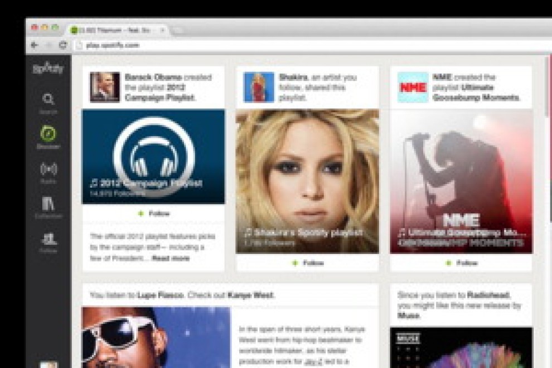
Task: Click Muse artist link
Action: (x=408, y=316)
